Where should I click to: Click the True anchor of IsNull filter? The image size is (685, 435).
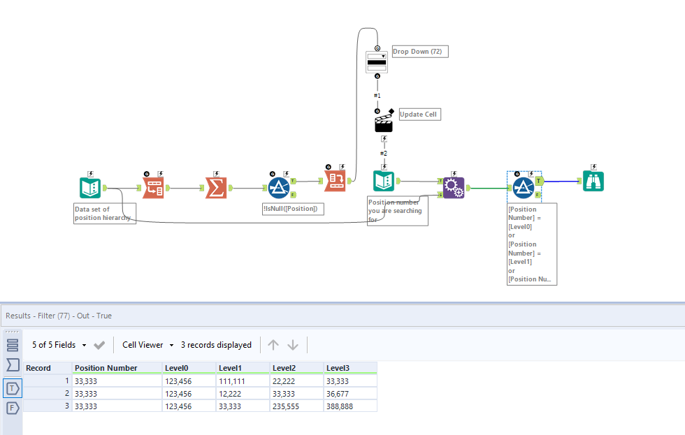coord(293,181)
